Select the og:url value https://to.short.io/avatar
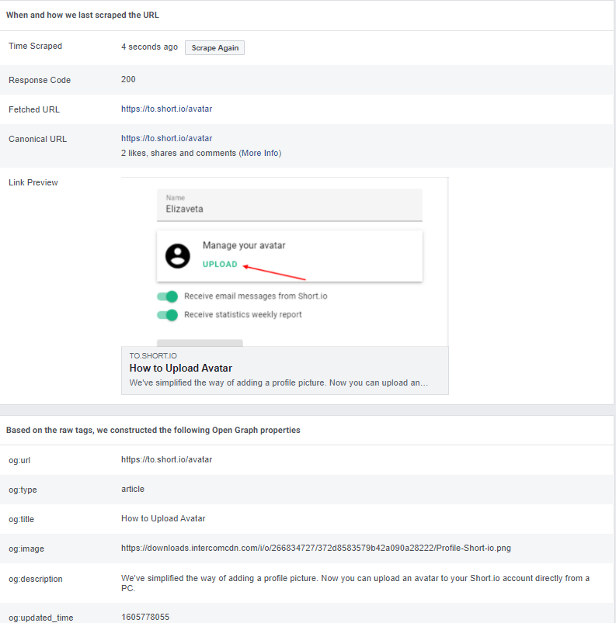 tap(166, 459)
